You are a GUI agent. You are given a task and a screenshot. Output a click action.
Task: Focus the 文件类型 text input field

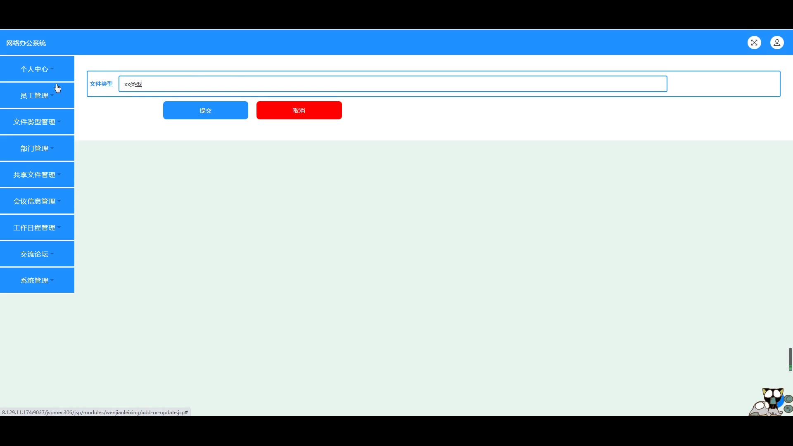(x=393, y=84)
